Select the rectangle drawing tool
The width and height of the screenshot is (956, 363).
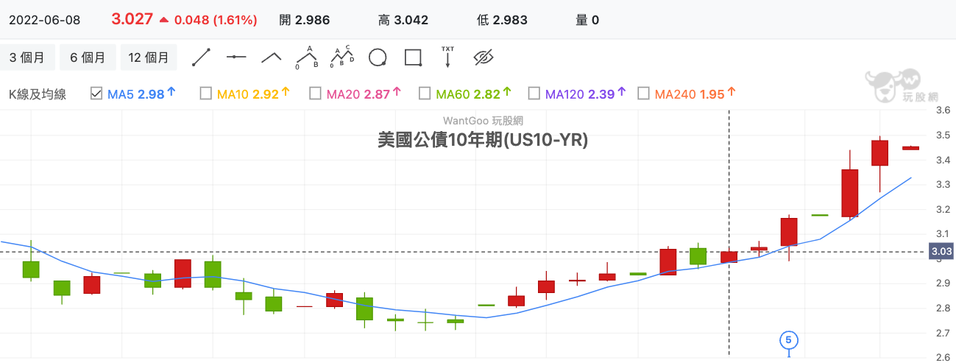(x=413, y=57)
